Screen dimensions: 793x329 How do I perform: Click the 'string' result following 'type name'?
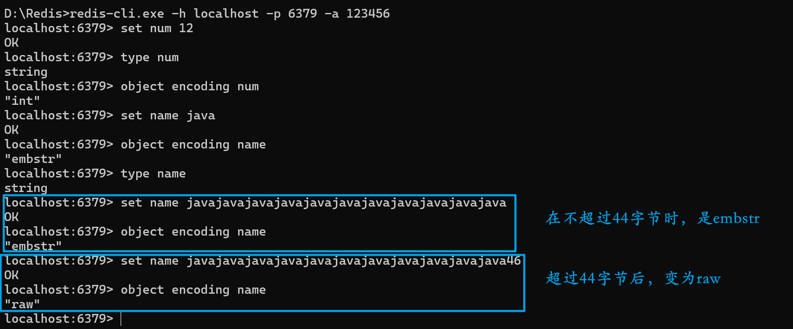click(26, 188)
